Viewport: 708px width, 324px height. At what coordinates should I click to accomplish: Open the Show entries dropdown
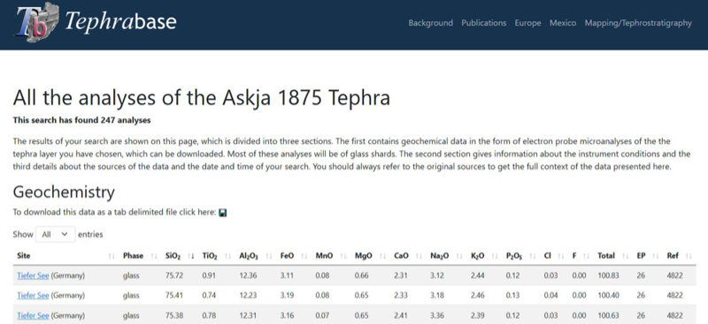[55, 234]
